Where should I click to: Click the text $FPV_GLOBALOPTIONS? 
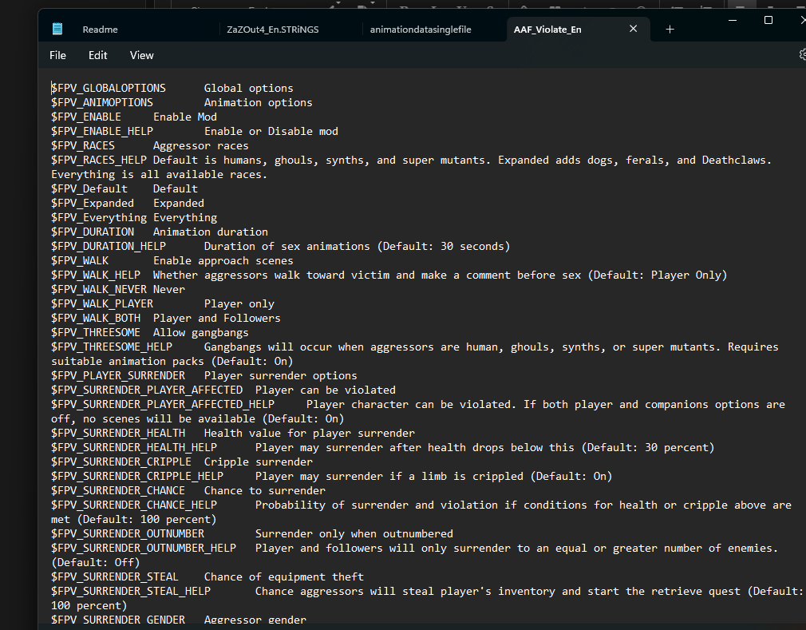109,88
